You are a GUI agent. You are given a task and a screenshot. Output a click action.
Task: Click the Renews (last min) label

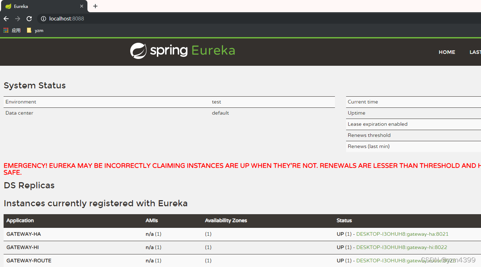[369, 146]
